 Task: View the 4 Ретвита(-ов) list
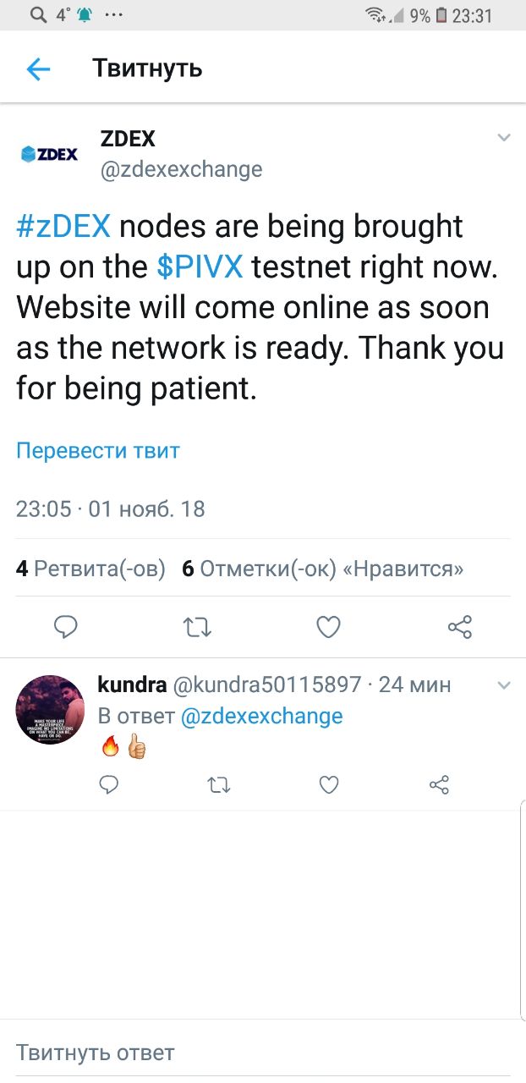[x=90, y=569]
